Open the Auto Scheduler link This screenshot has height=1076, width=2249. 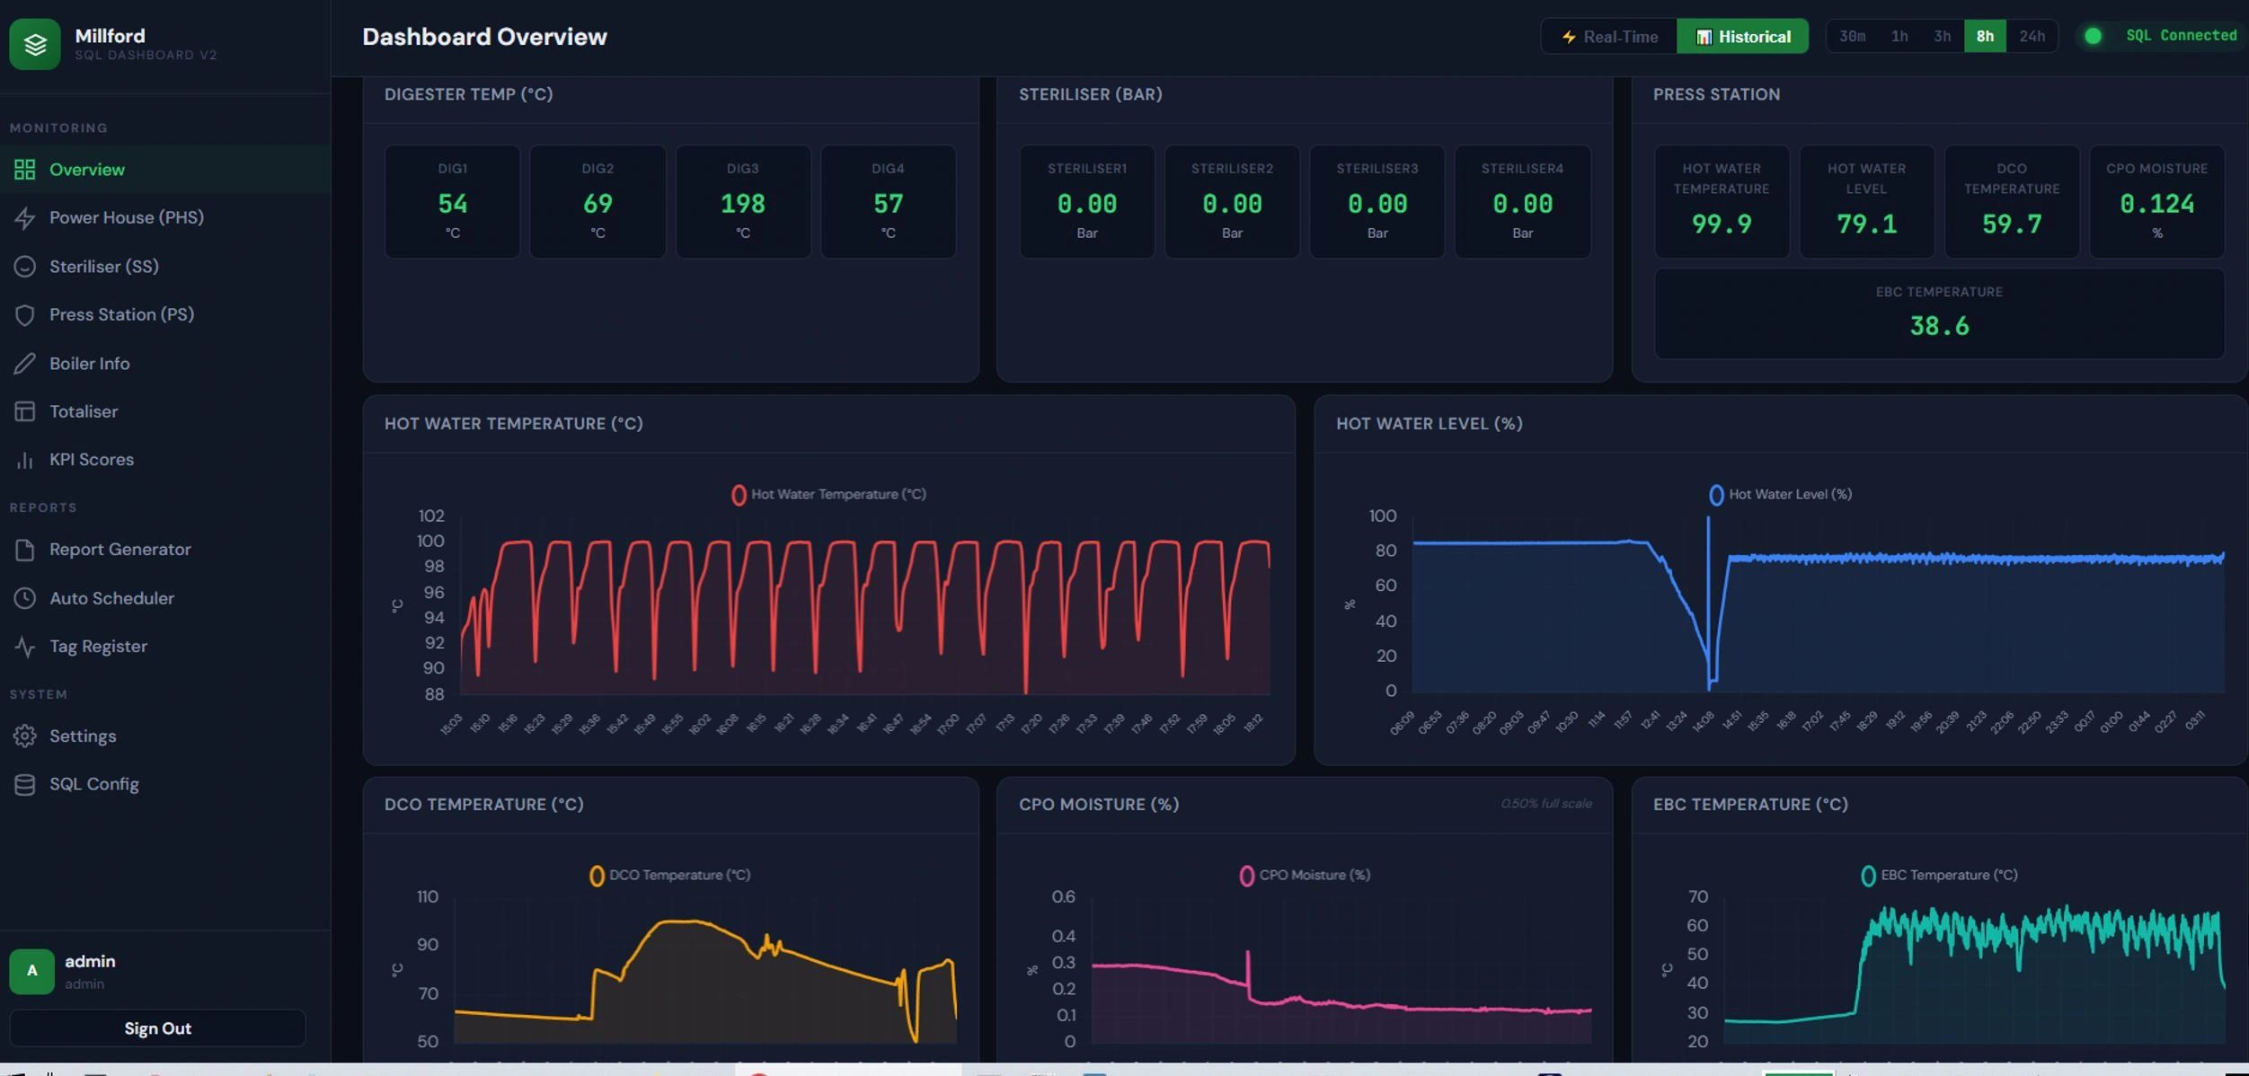click(165, 598)
